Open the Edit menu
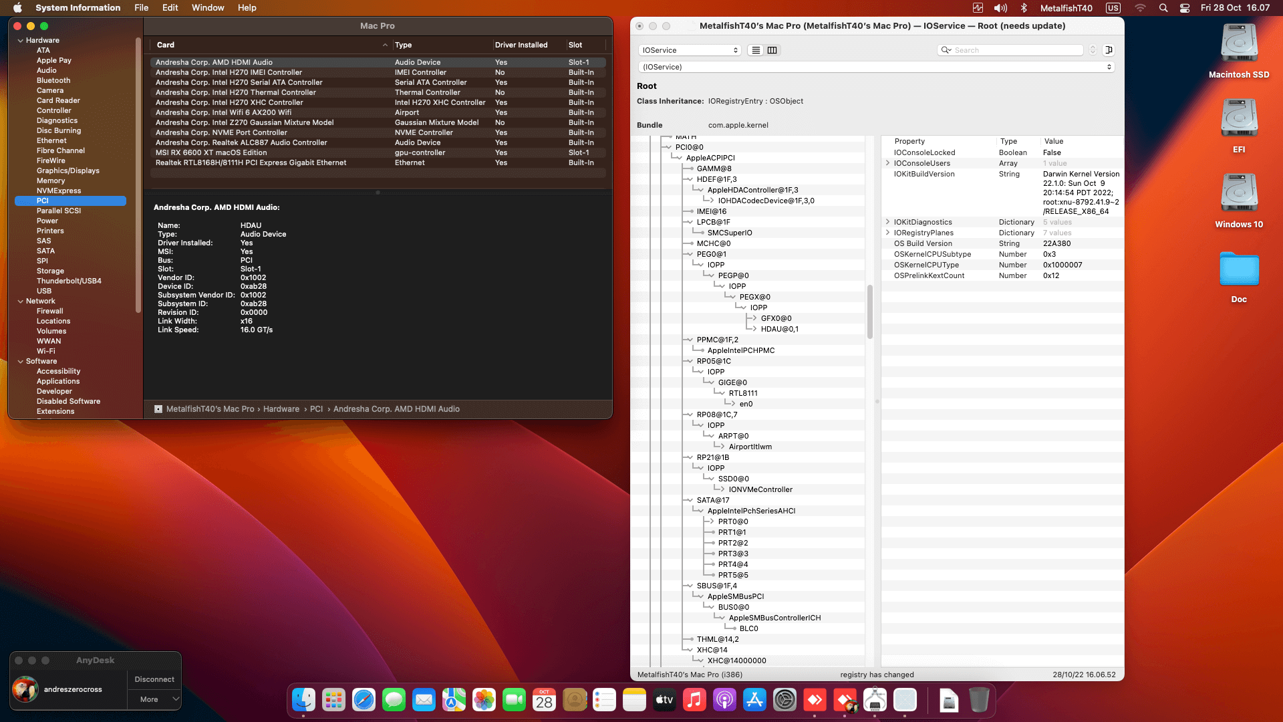The image size is (1283, 722). (x=170, y=7)
